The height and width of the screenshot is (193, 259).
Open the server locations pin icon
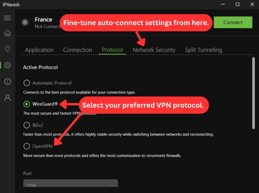click(8, 49)
